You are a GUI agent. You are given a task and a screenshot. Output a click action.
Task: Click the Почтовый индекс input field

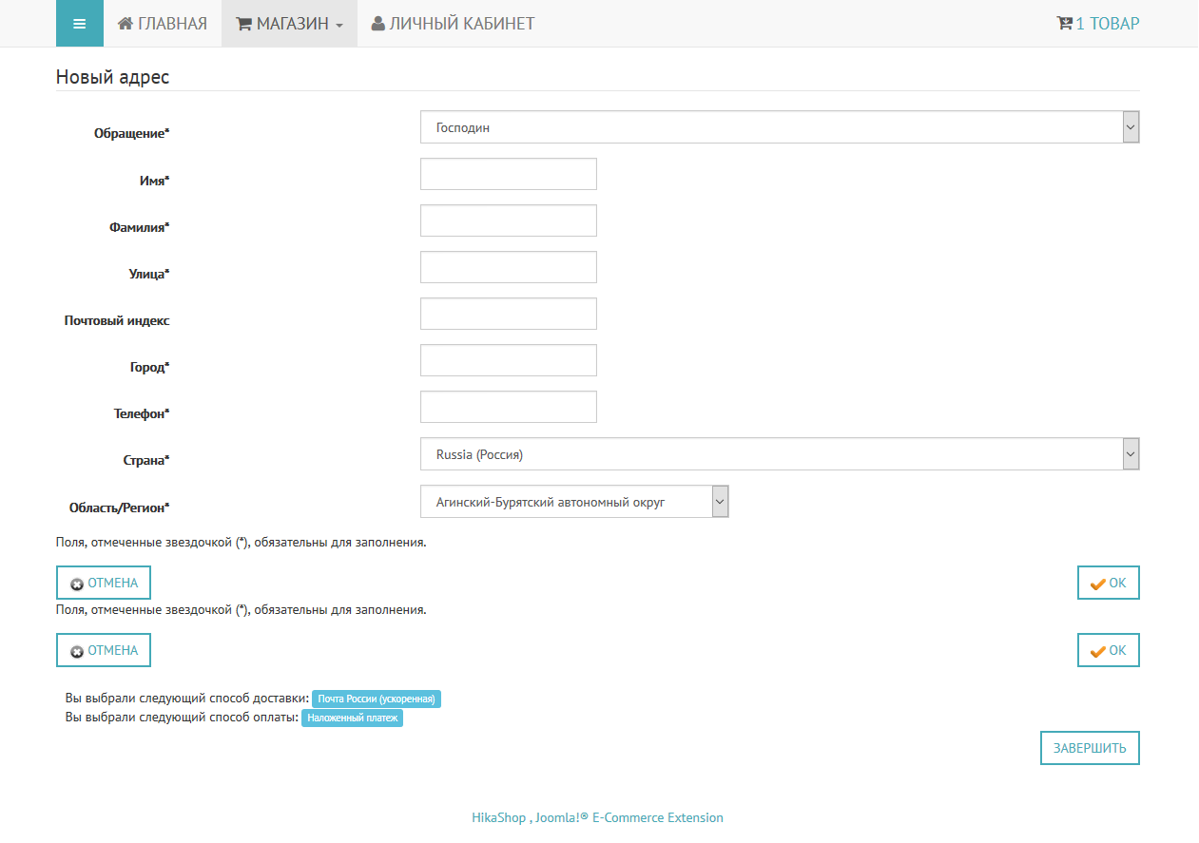(x=508, y=314)
